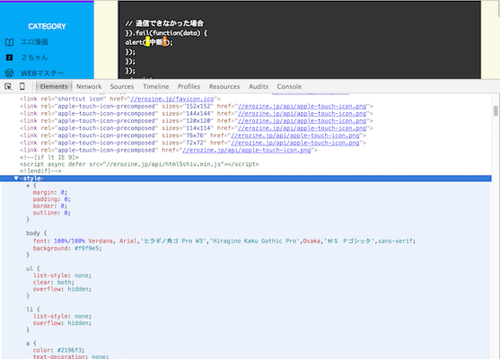Open the favicon.ico href link
Screen dimensions: 500x359
[x=172, y=99]
